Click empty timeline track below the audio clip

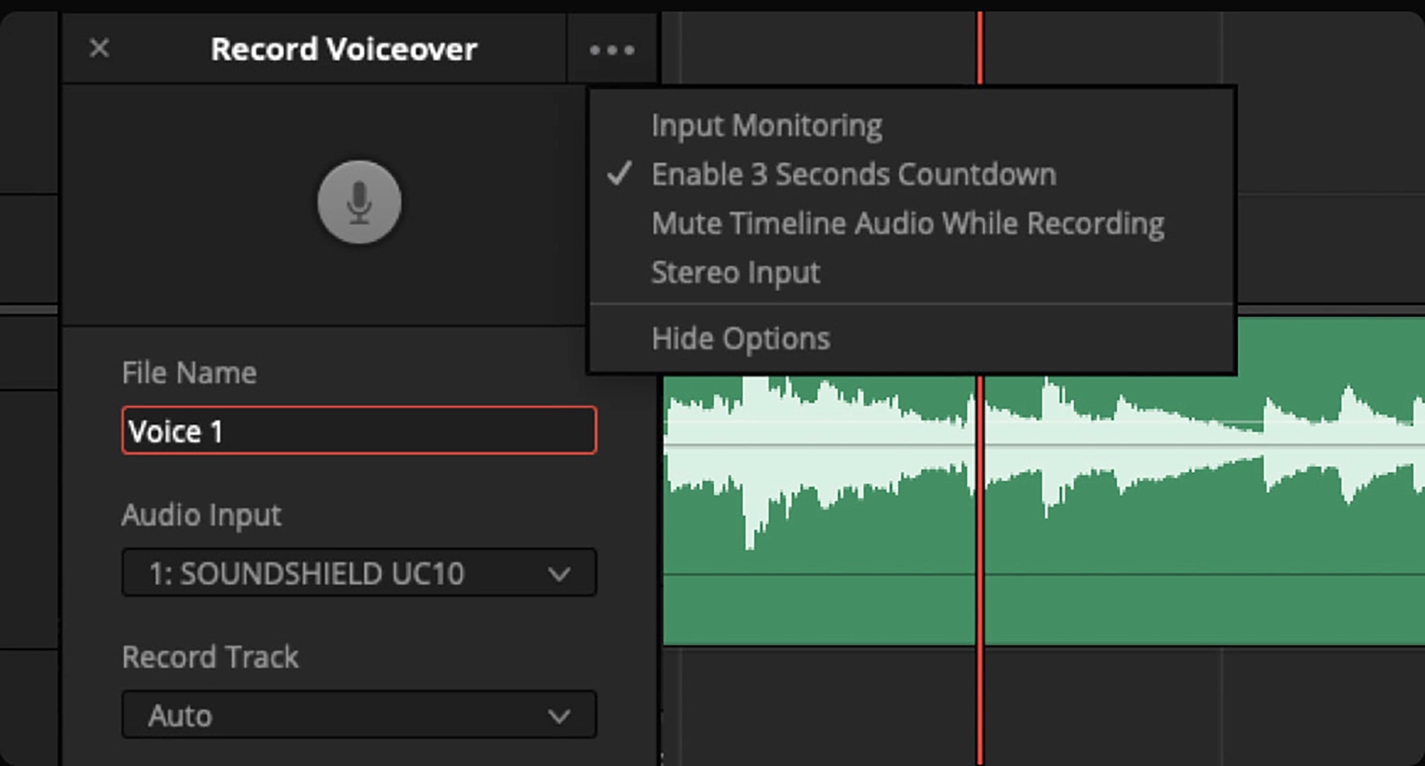point(1113,704)
